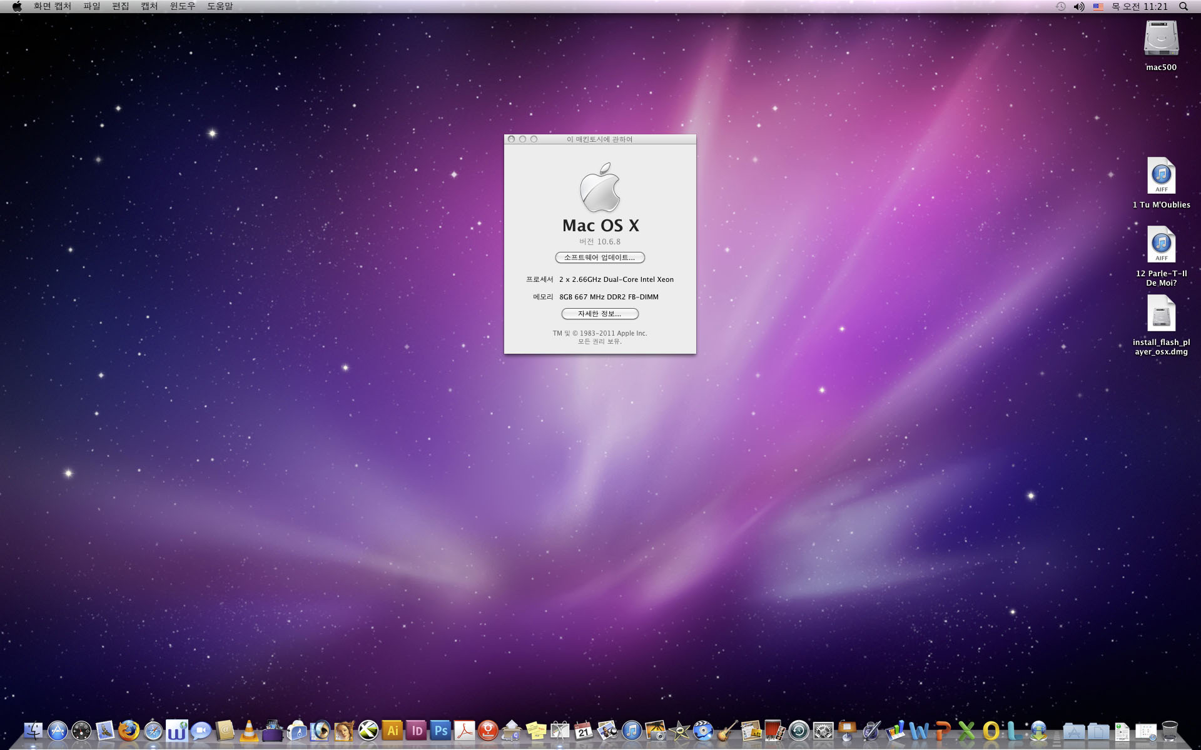Open the input source flag menu
This screenshot has height=750, width=1201.
1098,6
